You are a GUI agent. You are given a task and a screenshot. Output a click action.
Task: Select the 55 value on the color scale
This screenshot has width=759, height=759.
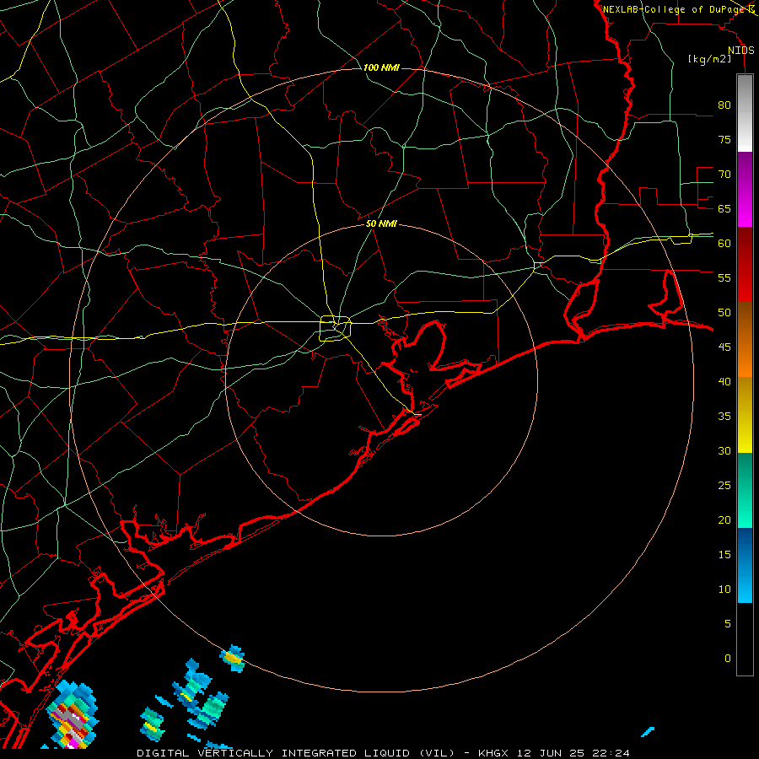[724, 277]
